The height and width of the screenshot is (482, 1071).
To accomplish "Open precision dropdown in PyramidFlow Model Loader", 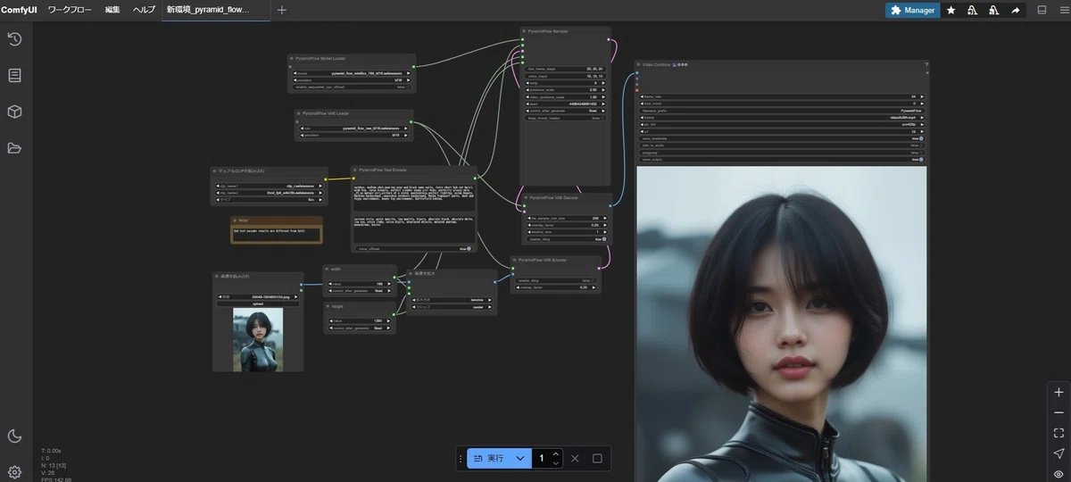I will pyautogui.click(x=350, y=80).
